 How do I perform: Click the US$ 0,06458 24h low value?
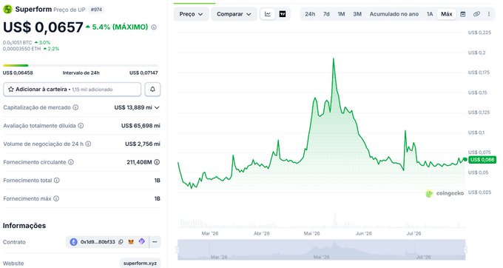point(18,73)
